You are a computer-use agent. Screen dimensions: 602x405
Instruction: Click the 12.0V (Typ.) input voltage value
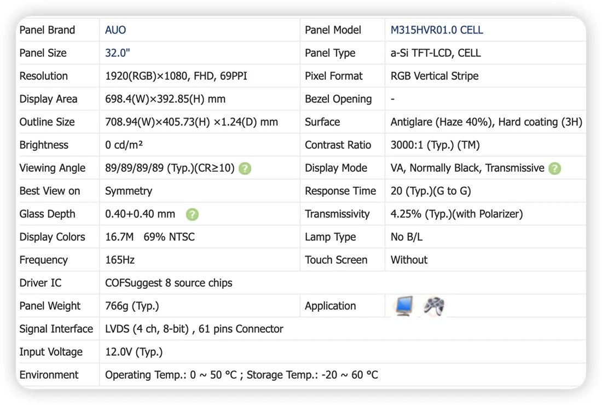pos(134,352)
